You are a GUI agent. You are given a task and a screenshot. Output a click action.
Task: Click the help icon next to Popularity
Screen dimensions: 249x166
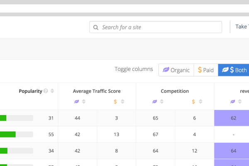tap(46, 91)
